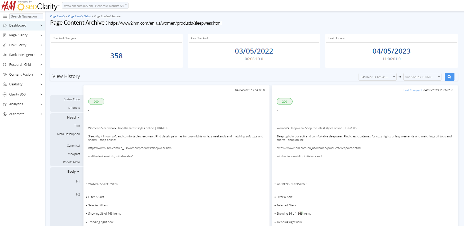The image size is (464, 226).
Task: Open Page Clarity Detail breadcrumb link
Action: [79, 16]
